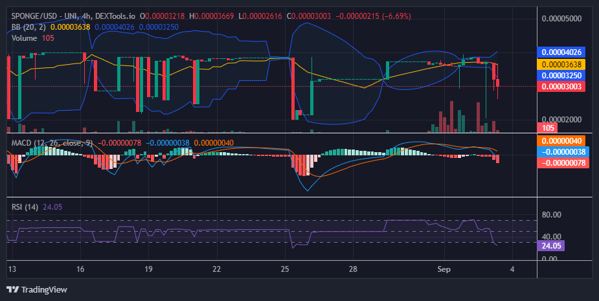
Task: Click the 0.00002000 price scale label
Action: [x=561, y=120]
